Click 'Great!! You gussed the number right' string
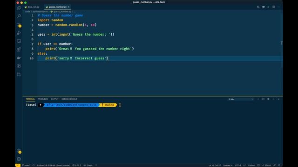This screenshot has height=167, width=298. coord(95,49)
